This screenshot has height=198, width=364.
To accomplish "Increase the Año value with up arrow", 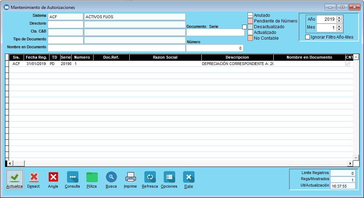I will click(339, 17).
